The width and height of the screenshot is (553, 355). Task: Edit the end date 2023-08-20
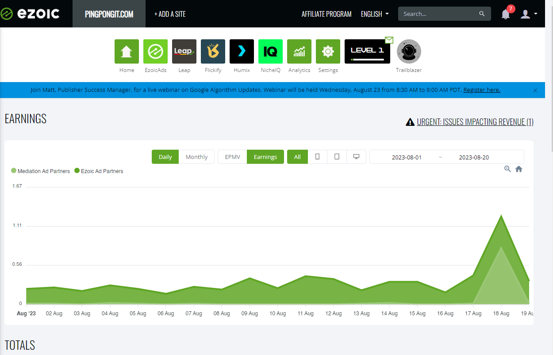coord(474,157)
